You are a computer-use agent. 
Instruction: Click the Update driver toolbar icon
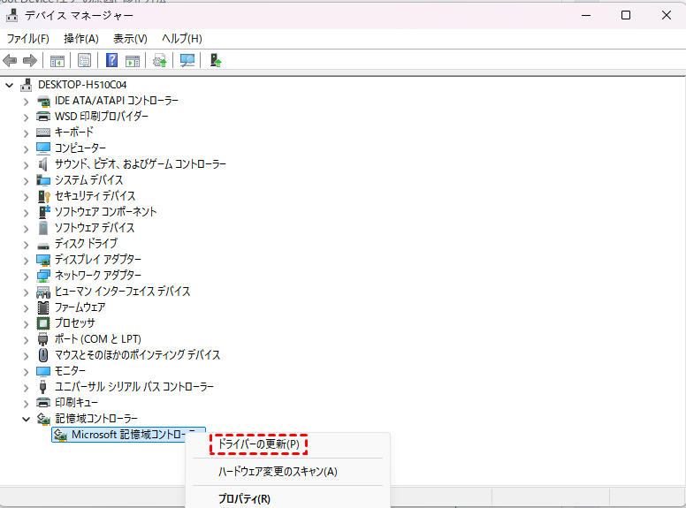160,60
